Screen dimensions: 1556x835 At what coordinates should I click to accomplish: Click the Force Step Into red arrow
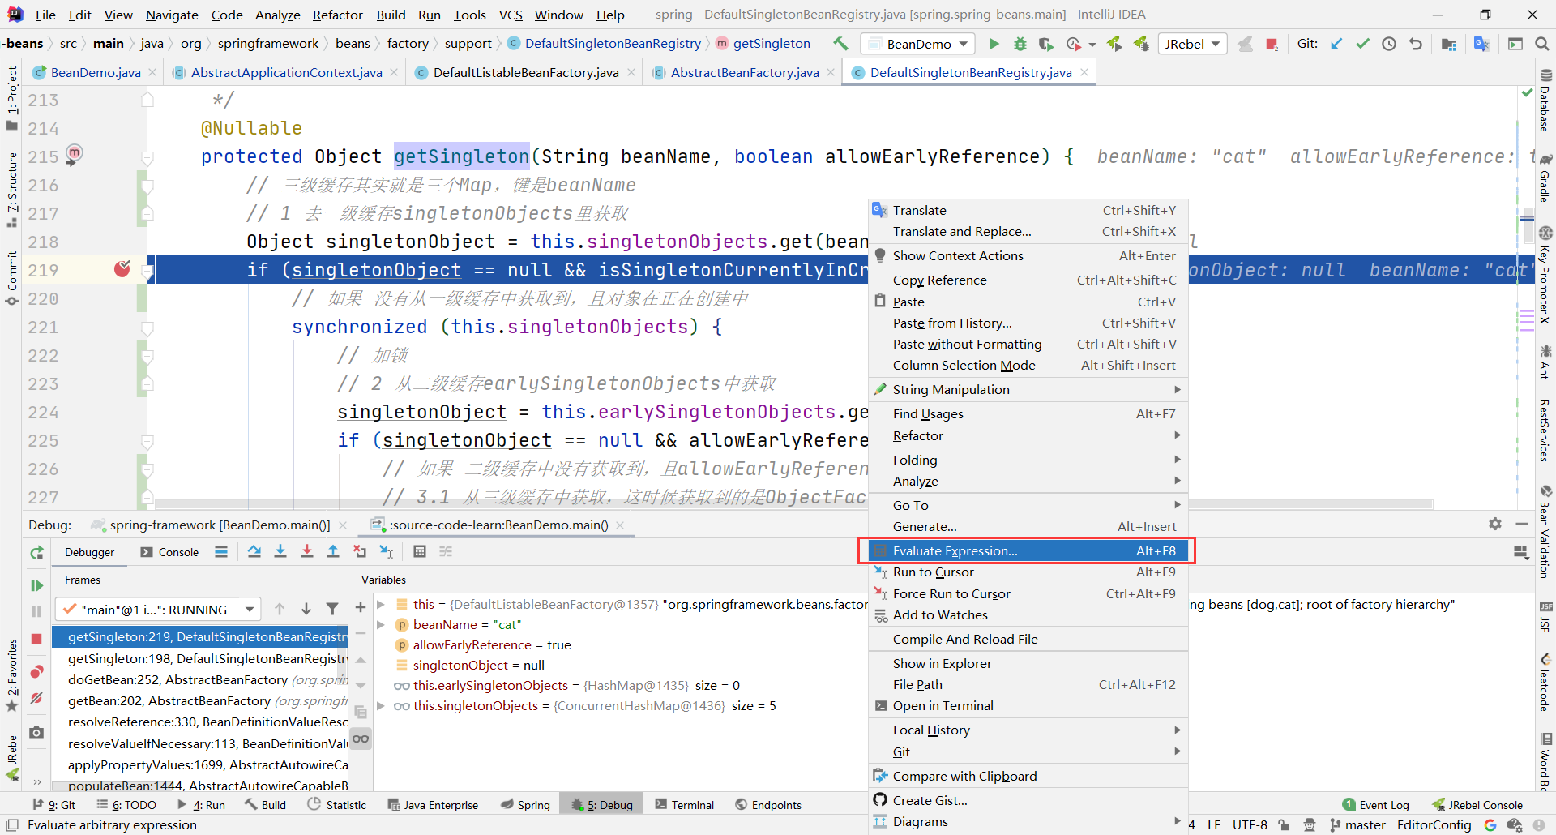coord(307,551)
